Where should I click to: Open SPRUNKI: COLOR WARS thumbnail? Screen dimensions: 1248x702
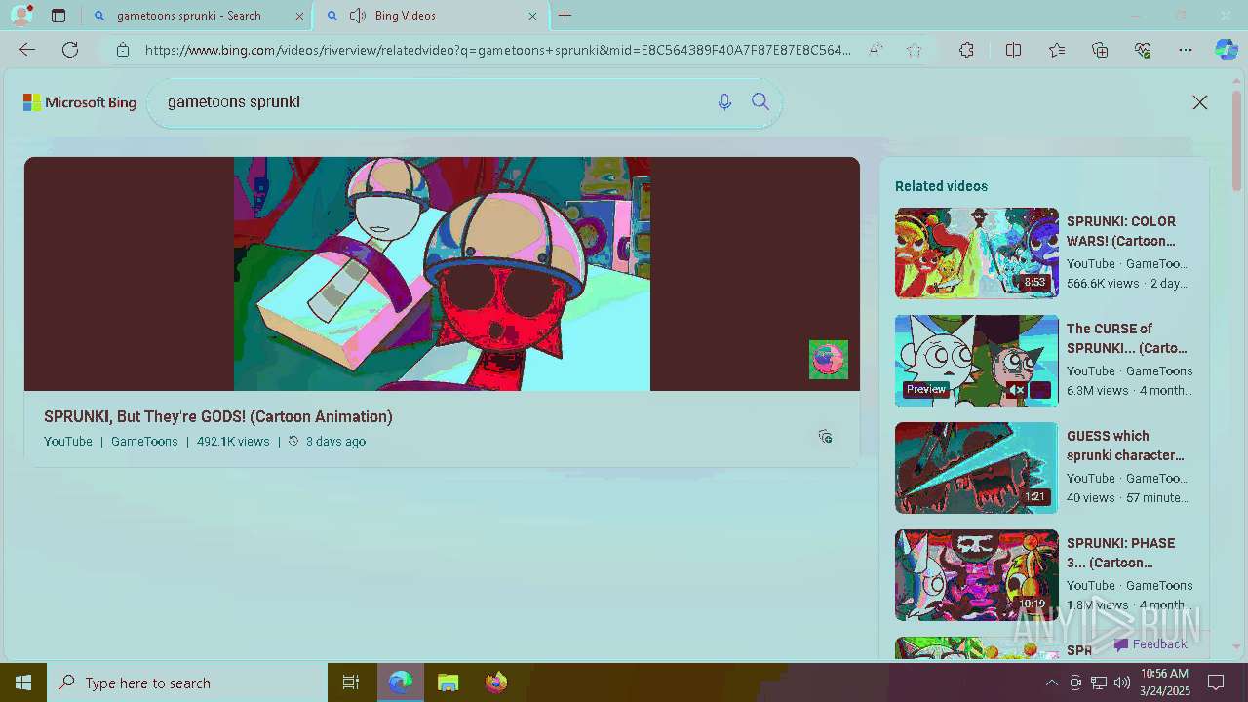977,253
